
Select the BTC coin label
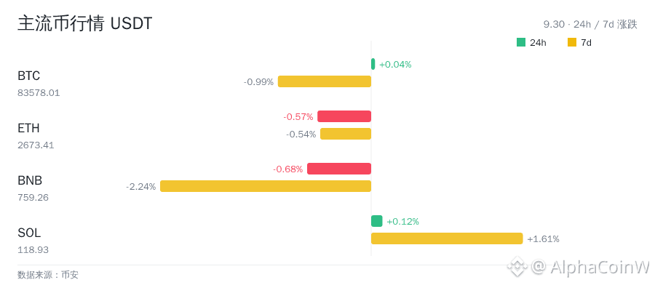29,76
